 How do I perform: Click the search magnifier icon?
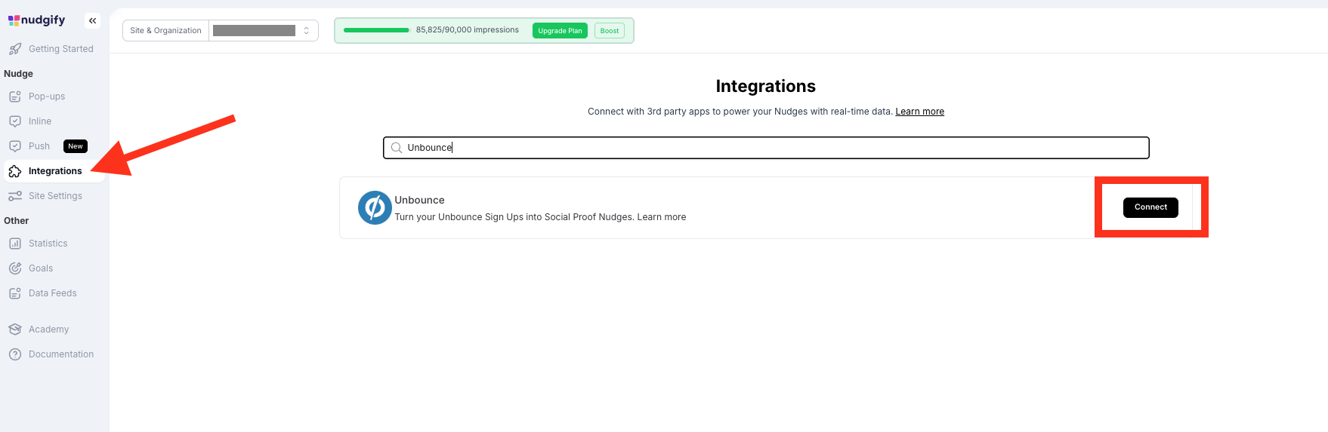(x=397, y=148)
